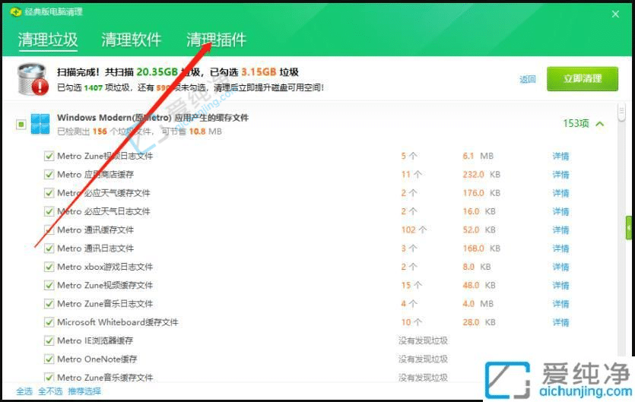Screen dimensions: 635x402
Task: Click the 返回 link
Action: [x=528, y=79]
